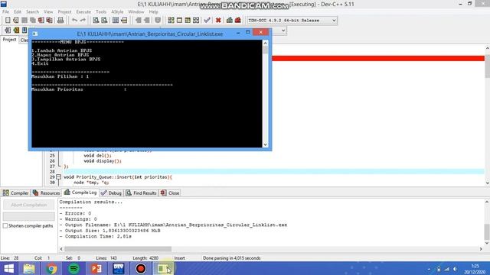Open the AStyle menu

tap(117, 12)
